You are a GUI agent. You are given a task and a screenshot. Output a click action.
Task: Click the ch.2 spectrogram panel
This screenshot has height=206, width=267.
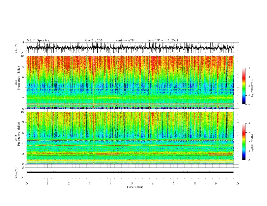130,138
